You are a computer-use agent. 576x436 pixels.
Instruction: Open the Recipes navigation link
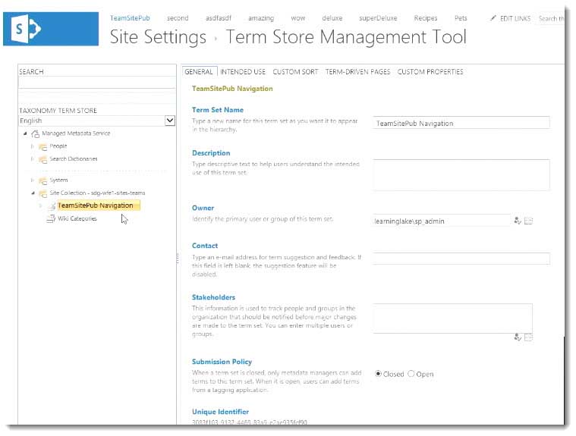pyautogui.click(x=426, y=18)
